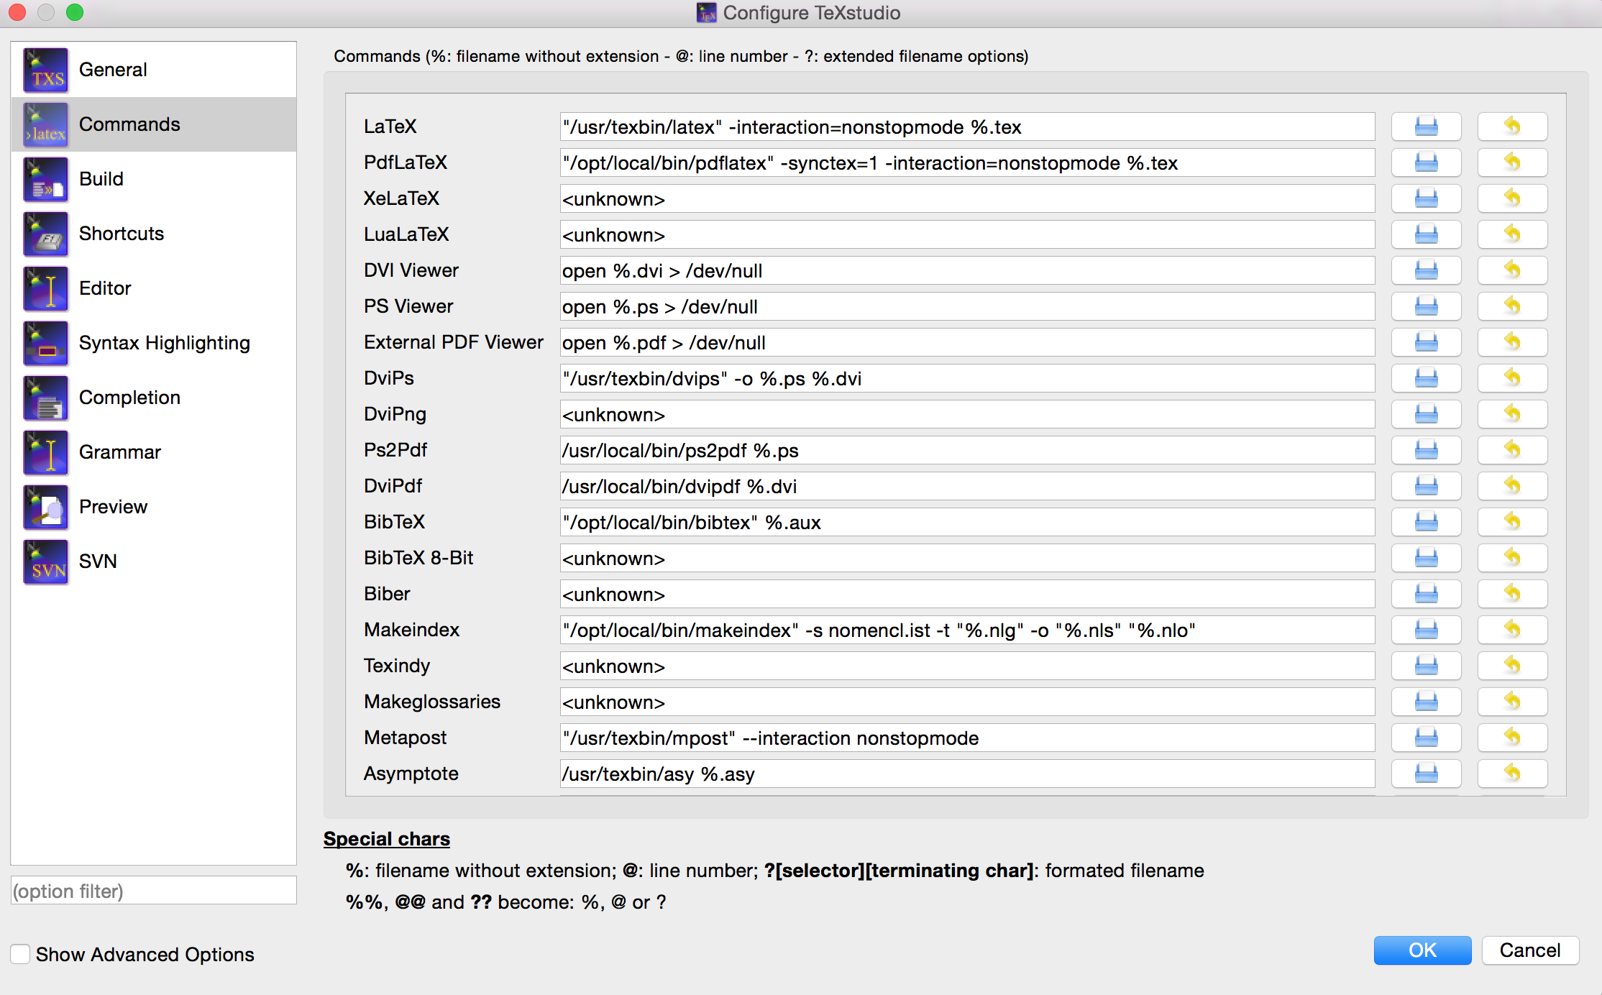Reset the PdfLaTeX command to default

click(x=1512, y=162)
